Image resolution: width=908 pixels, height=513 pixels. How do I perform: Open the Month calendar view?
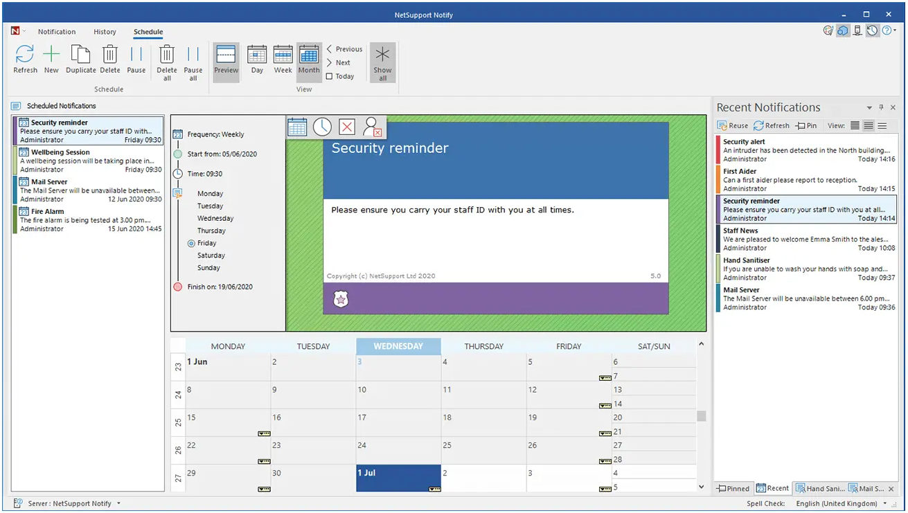pyautogui.click(x=309, y=61)
